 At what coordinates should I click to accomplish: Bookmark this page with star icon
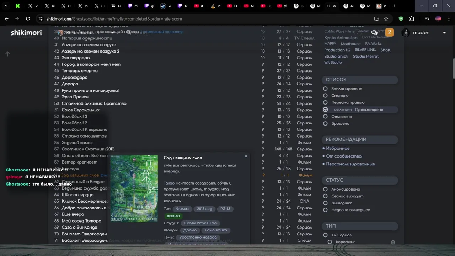click(x=386, y=19)
